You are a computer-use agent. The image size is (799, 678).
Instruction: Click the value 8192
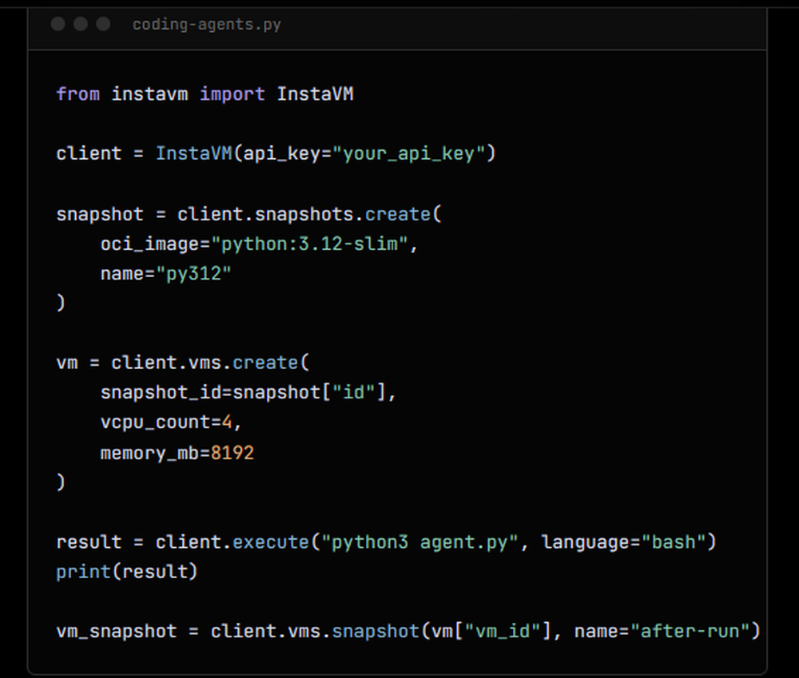point(233,452)
